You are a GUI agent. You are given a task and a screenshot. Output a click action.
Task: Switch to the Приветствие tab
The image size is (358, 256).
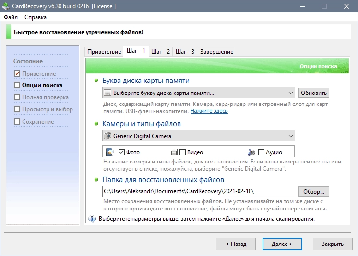pyautogui.click(x=104, y=52)
